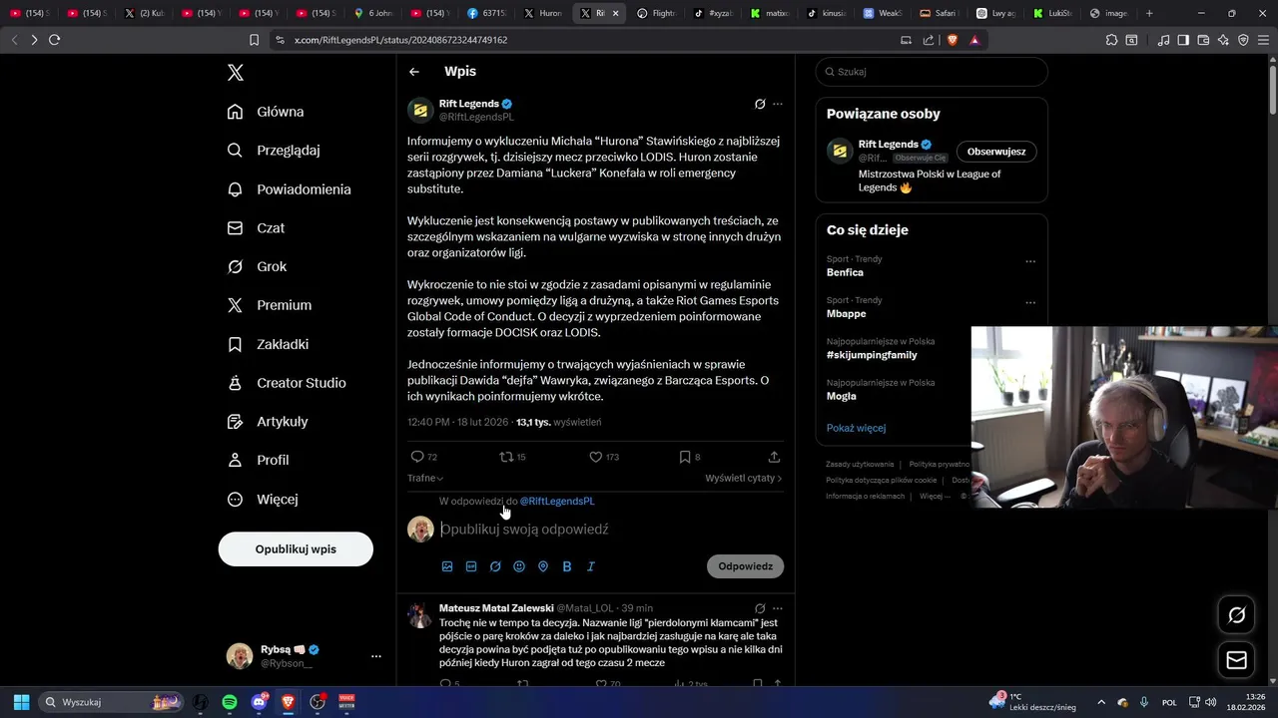Viewport: 1278px width, 718px height.
Task: Switch to the LukiStr tab
Action: pos(1053,13)
